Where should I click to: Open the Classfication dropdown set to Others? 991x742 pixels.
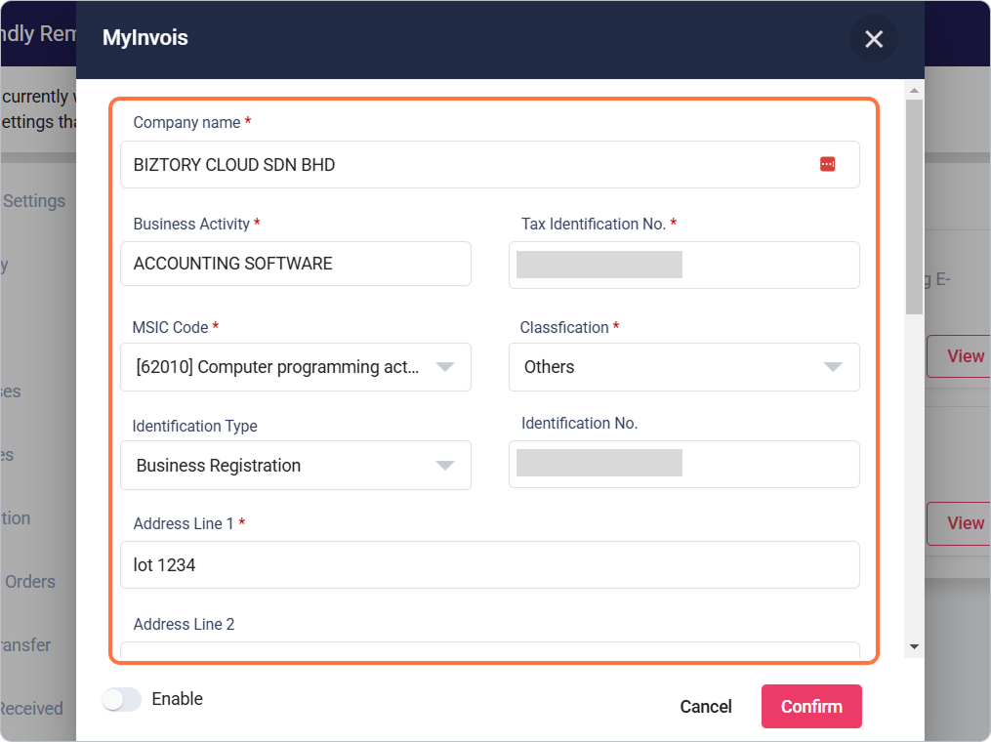point(683,367)
